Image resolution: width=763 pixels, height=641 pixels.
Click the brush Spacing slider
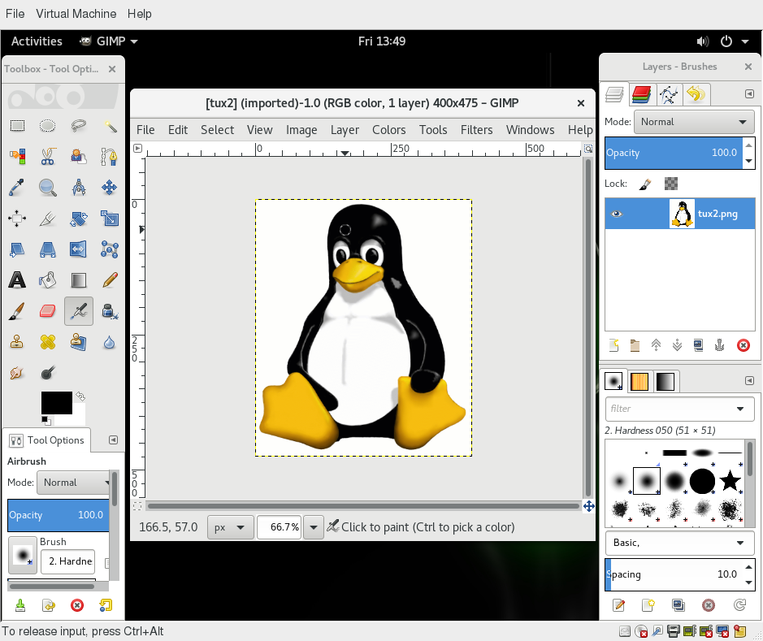coord(674,574)
